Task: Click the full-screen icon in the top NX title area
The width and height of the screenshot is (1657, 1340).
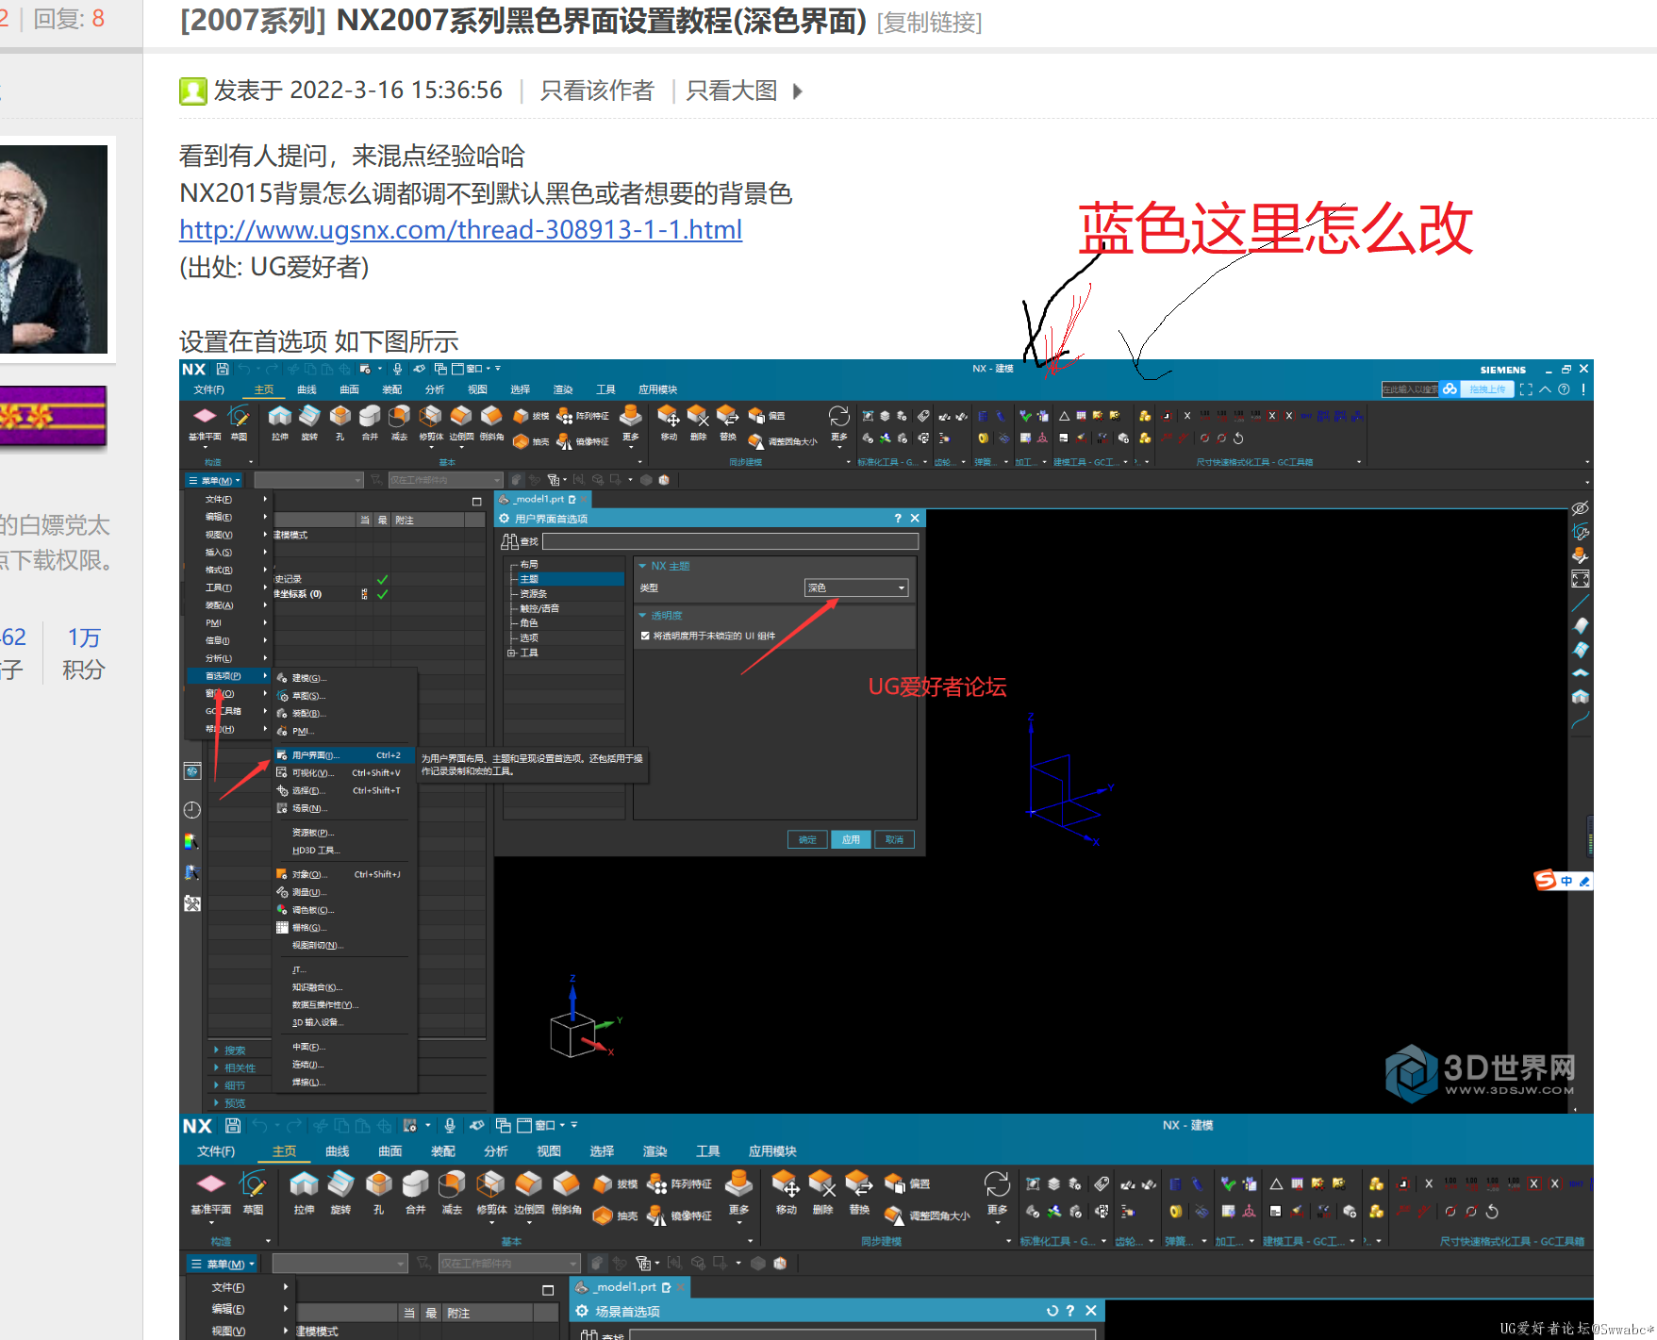Action: pos(1526,389)
